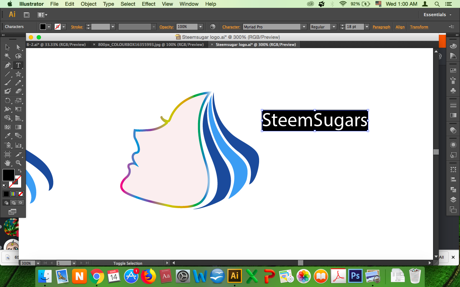Screen dimensions: 460x287
Task: Open the Type menu
Action: (109, 4)
